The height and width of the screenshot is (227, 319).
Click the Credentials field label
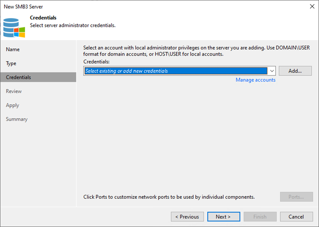tap(97, 62)
